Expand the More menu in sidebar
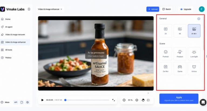 point(5,102)
